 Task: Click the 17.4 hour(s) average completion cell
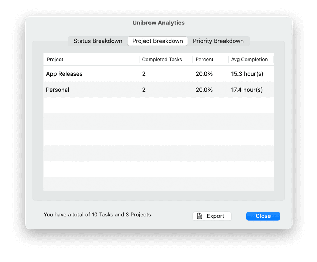247,90
